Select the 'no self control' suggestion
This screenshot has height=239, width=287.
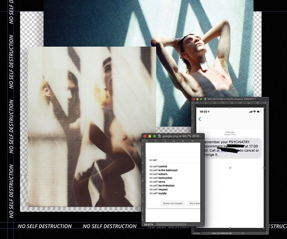pyautogui.click(x=158, y=166)
